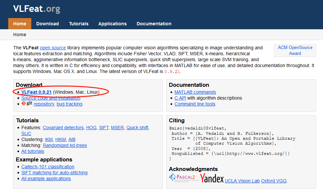This screenshot has height=192, width=323.
Task: Click the Howpublished citation line
Action: 230,154
